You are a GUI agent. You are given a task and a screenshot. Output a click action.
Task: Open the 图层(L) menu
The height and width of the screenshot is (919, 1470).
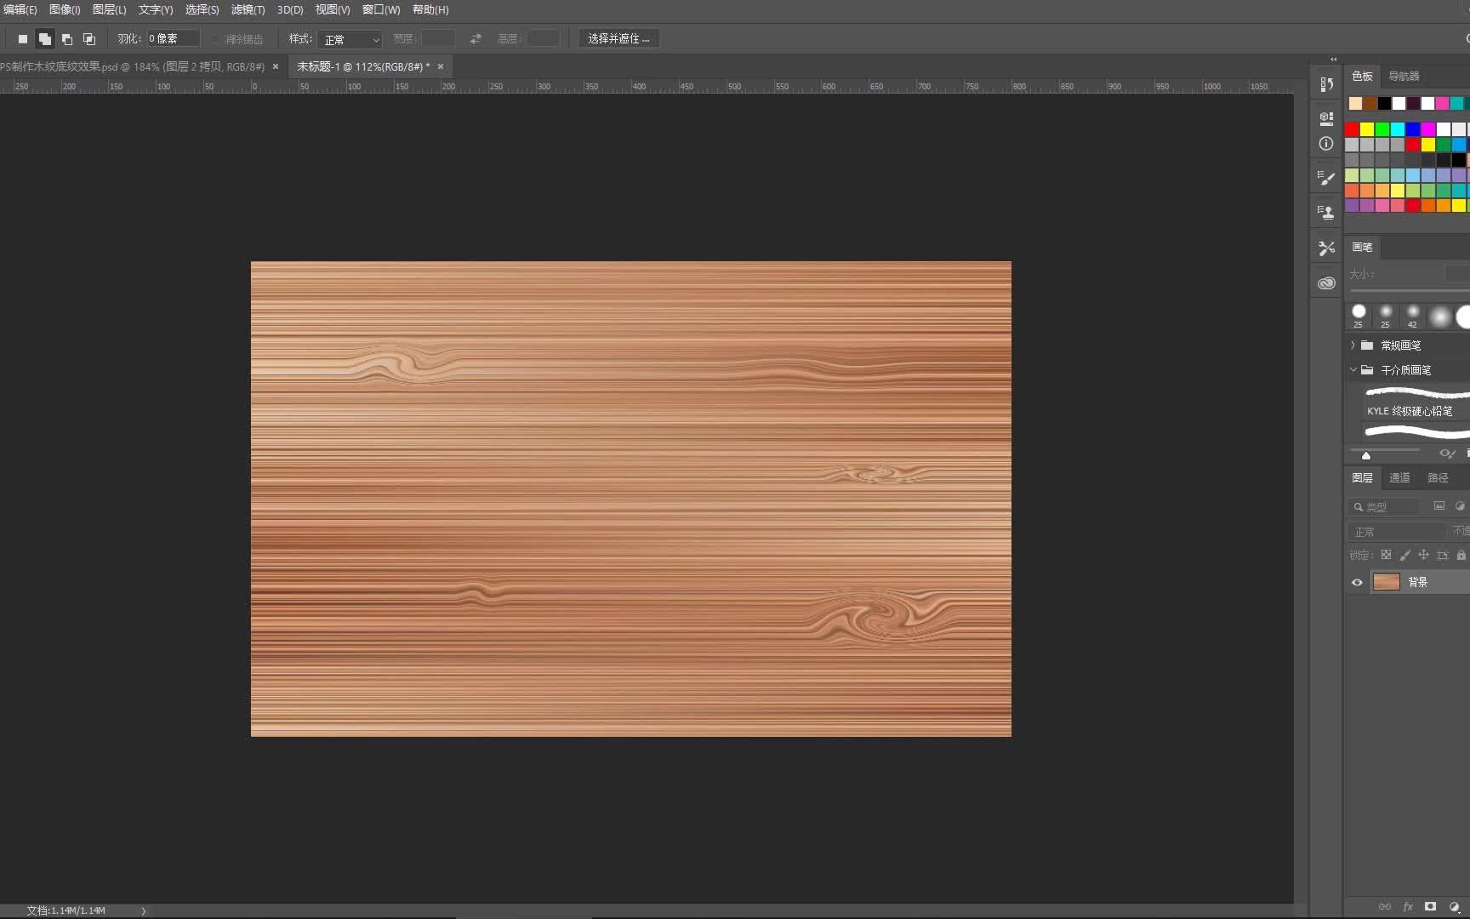(109, 10)
